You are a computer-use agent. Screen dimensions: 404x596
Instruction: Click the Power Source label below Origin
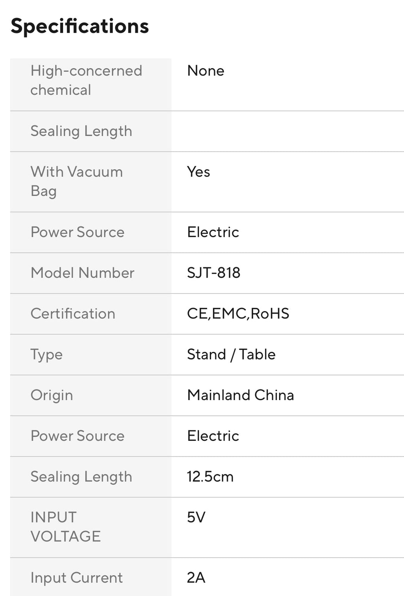click(x=77, y=436)
